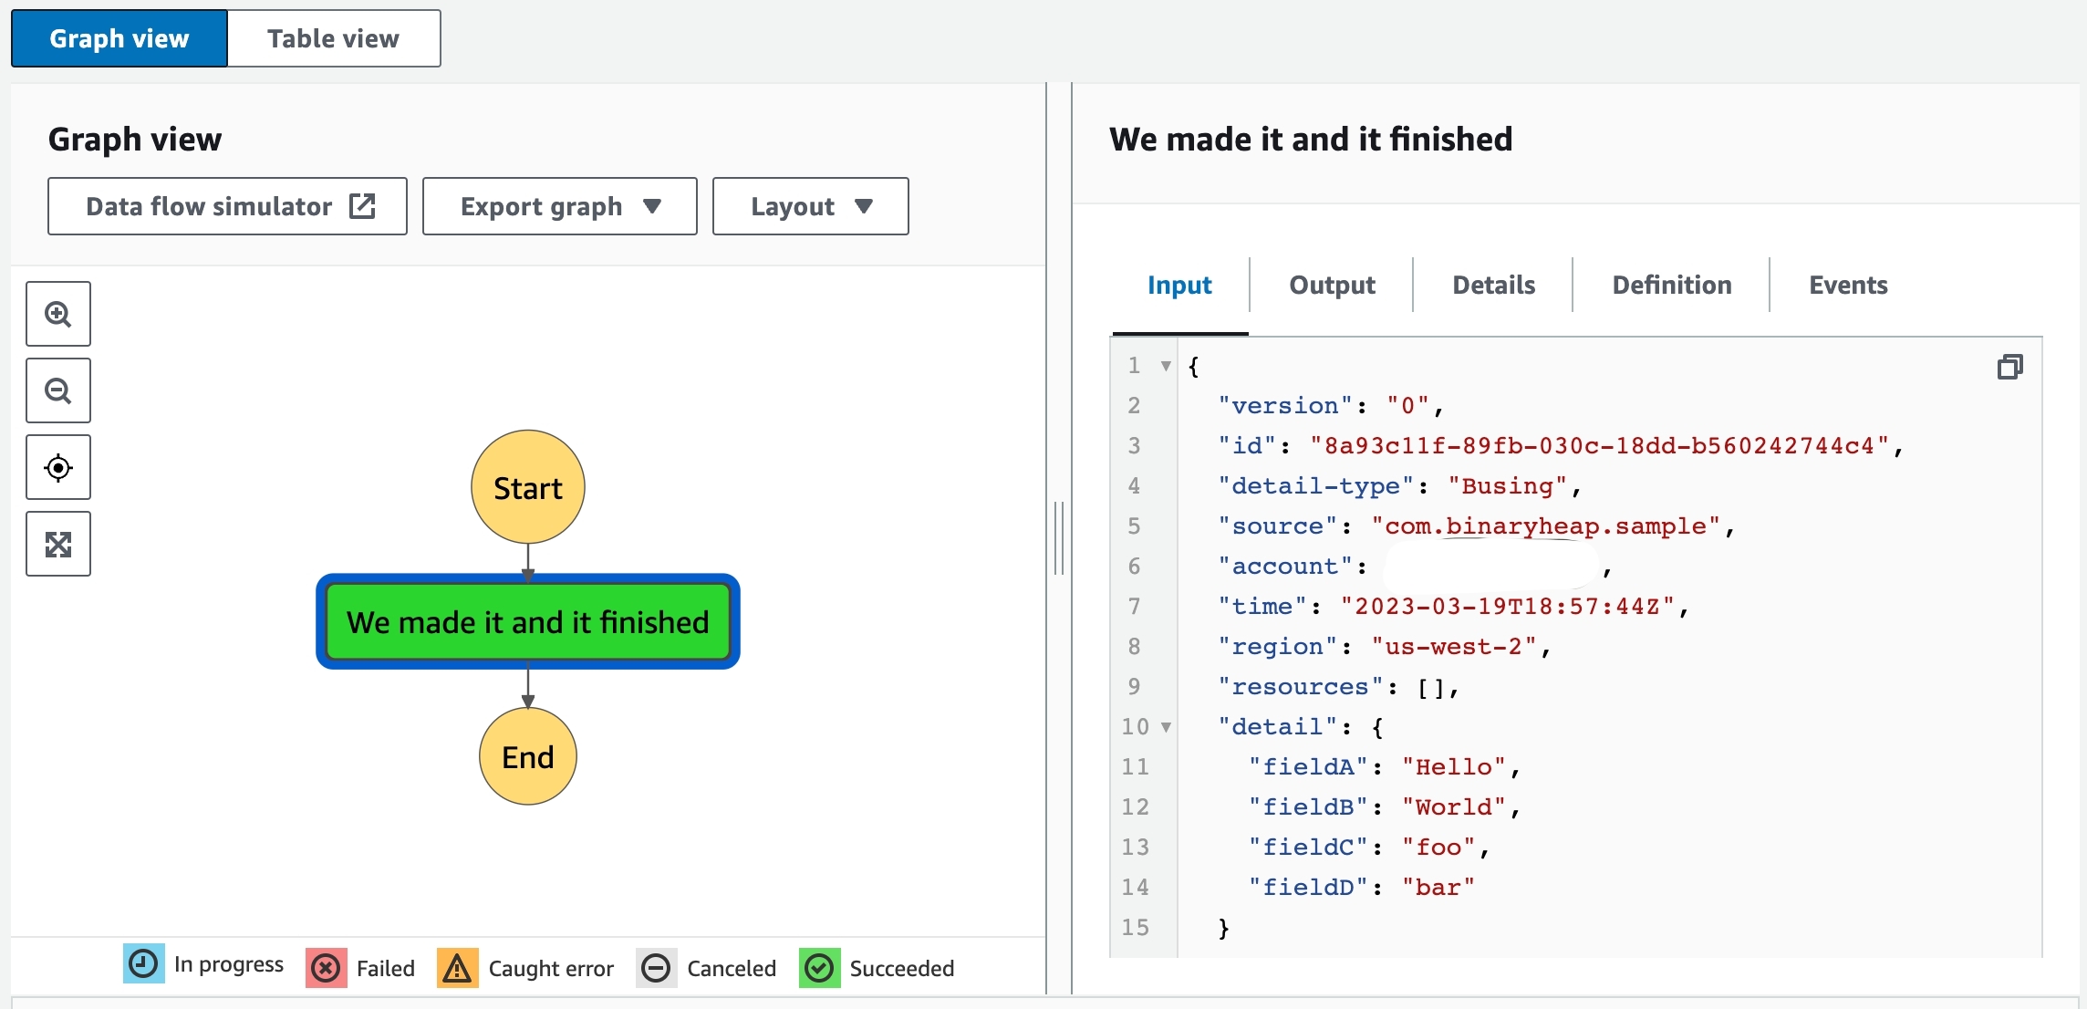This screenshot has width=2087, height=1009.
Task: Click the Caught error warning icon
Action: pos(457,968)
